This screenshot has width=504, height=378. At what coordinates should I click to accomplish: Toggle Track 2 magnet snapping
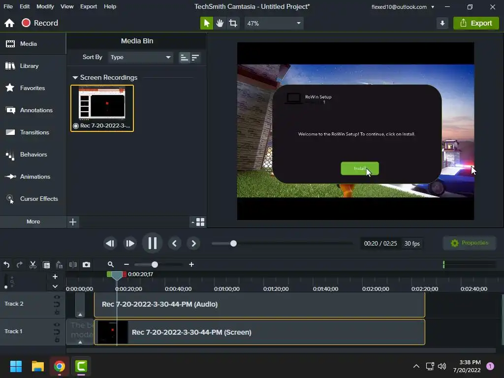pos(57,304)
